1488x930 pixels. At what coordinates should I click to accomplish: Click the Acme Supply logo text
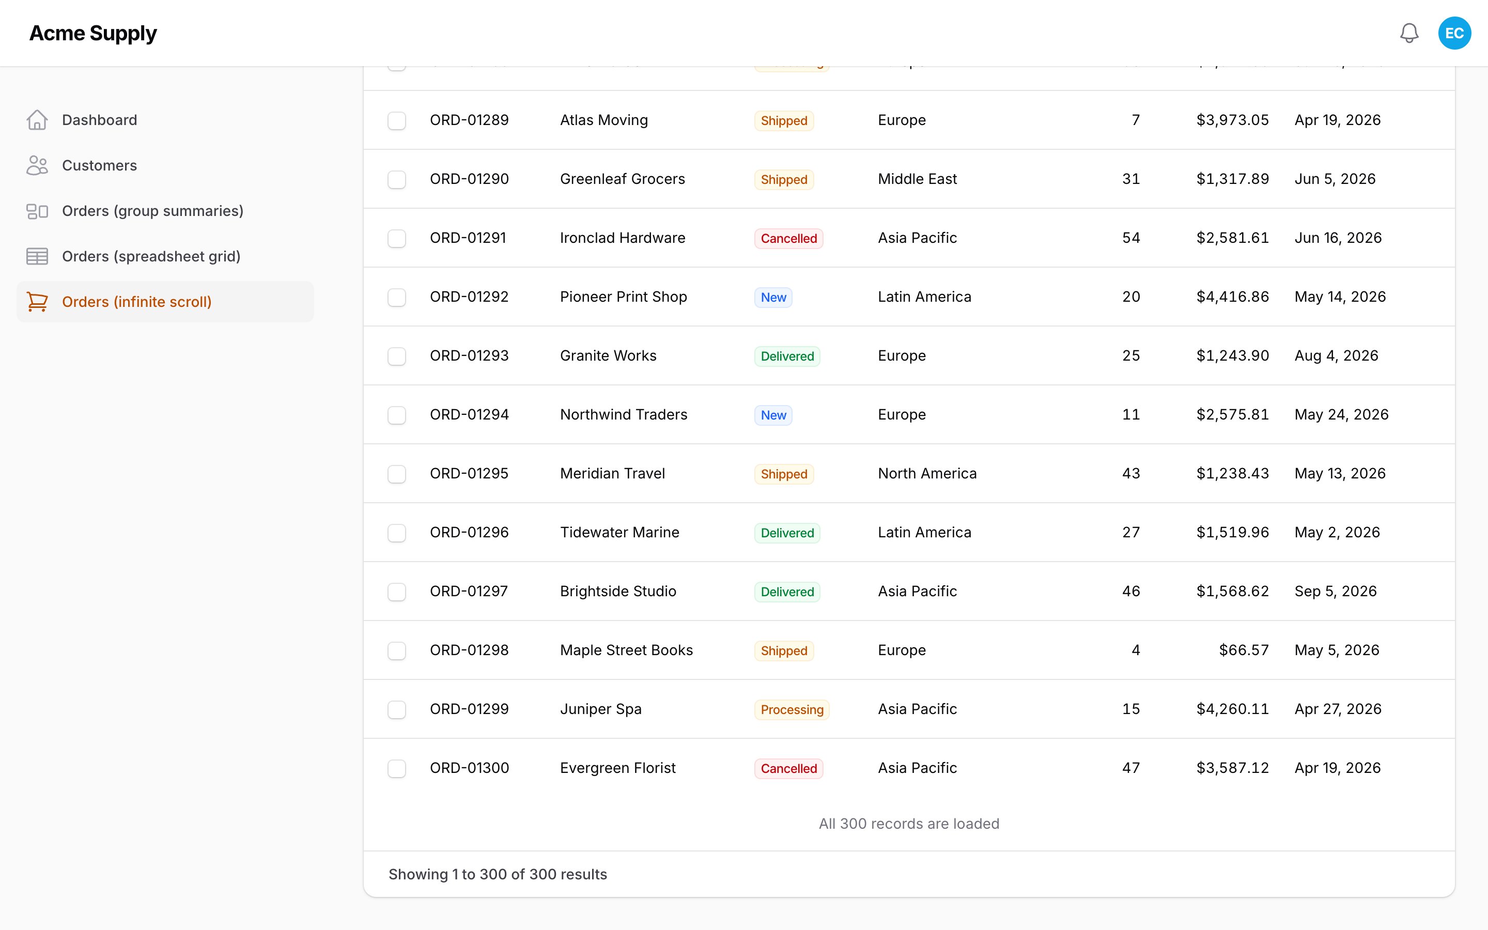click(93, 33)
